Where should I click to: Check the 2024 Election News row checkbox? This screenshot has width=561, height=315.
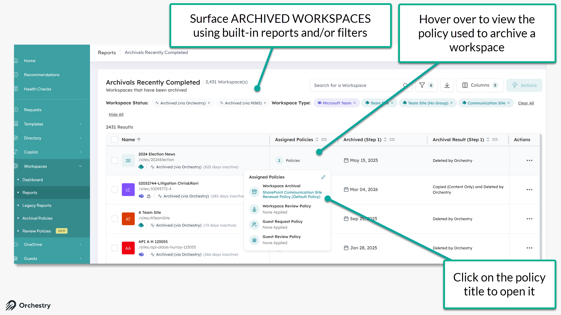115,160
